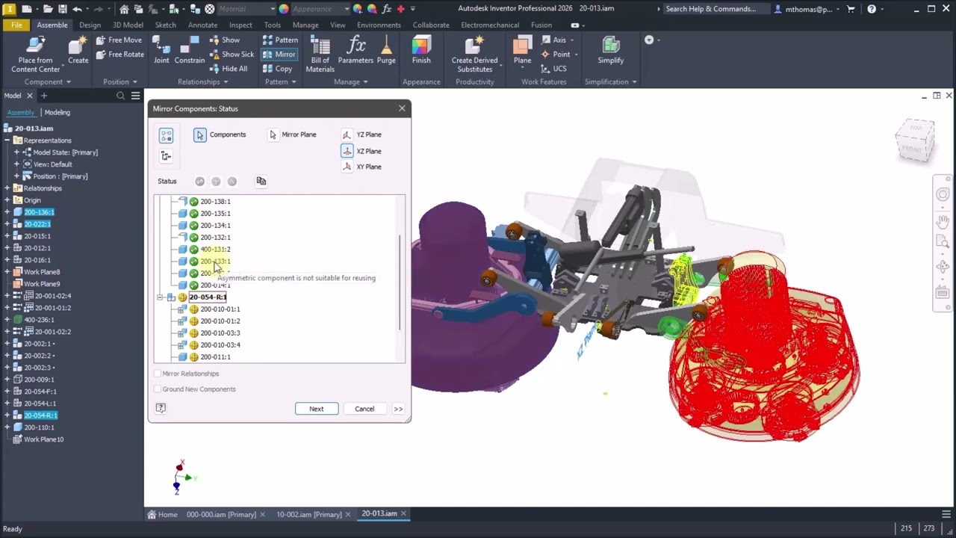Click the Copy components tool

(x=277, y=69)
